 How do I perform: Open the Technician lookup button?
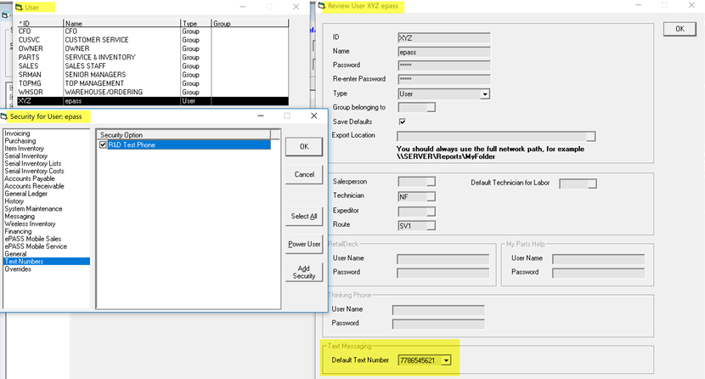[x=431, y=196]
